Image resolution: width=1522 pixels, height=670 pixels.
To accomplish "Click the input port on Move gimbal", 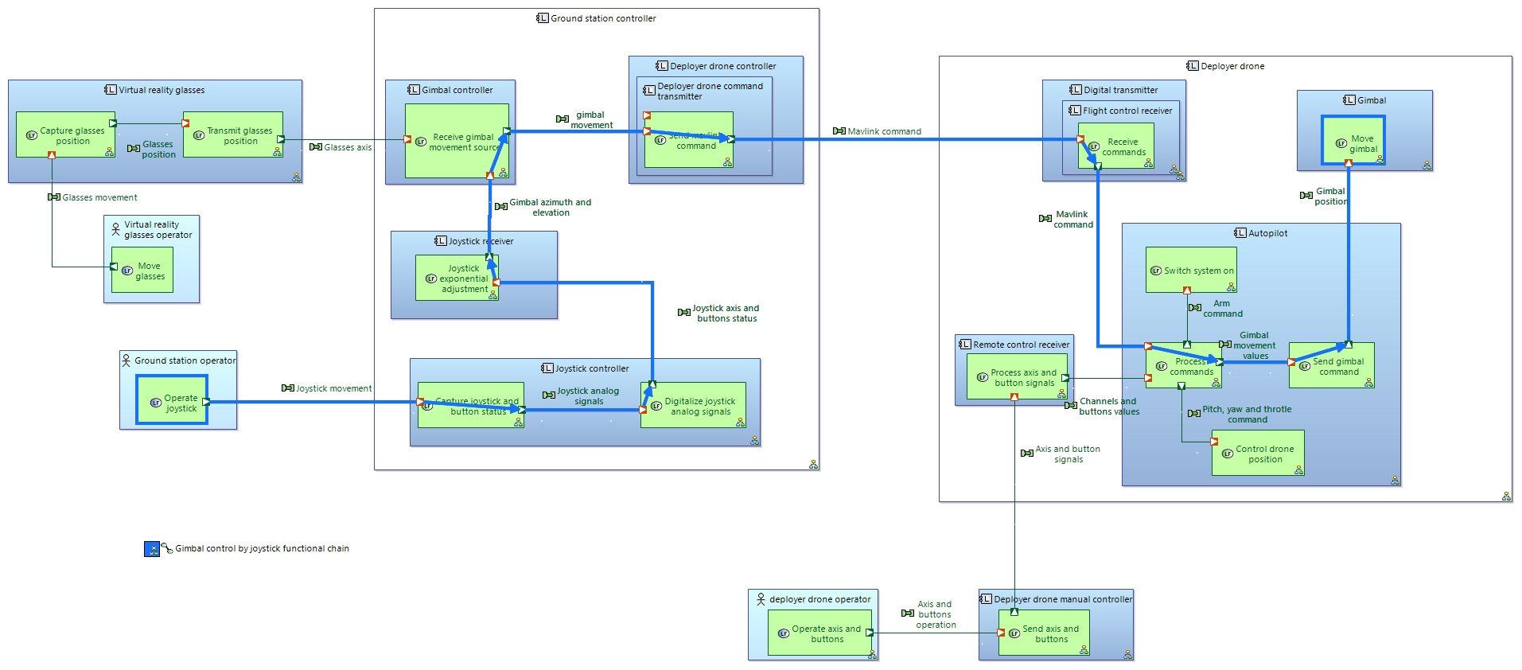I will 1349,162.
